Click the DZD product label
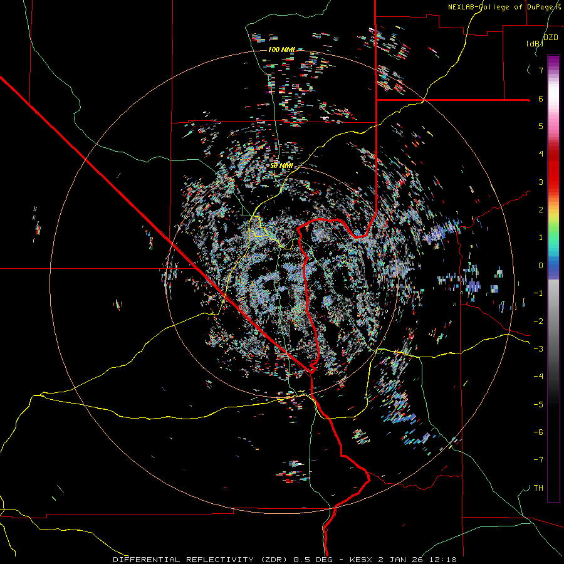Screen dimensions: 564x564 (x=550, y=37)
